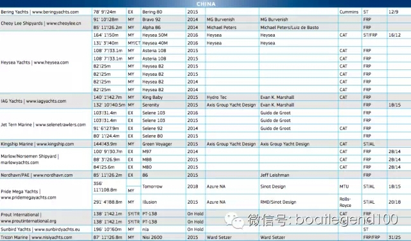411x241 pixels.
Task: Click the Tomorrow yacht name cell
Action: 163,186
